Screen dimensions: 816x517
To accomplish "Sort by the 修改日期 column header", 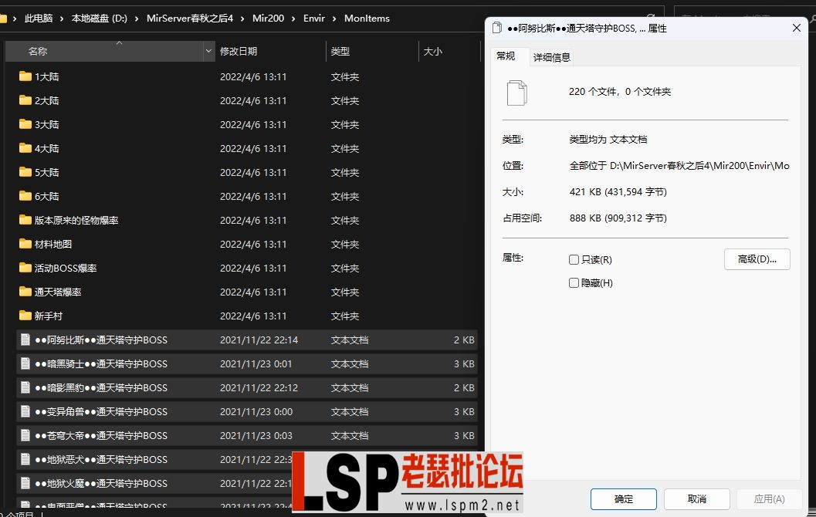I will click(x=271, y=51).
